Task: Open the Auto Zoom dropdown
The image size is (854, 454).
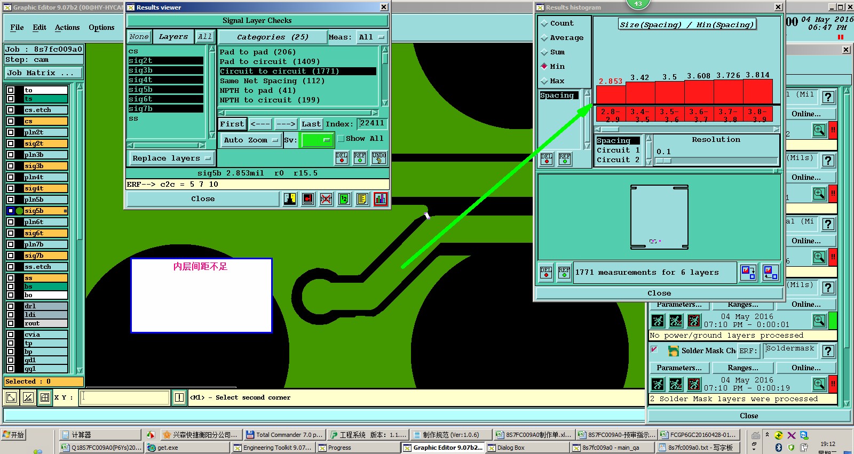Action: (250, 140)
